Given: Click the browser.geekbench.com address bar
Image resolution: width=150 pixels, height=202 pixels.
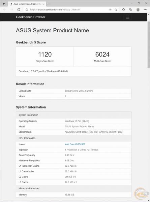Looking at the screenshot, I should [x=55, y=10].
